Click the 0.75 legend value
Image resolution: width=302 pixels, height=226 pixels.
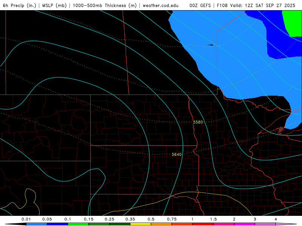[x=172, y=219]
